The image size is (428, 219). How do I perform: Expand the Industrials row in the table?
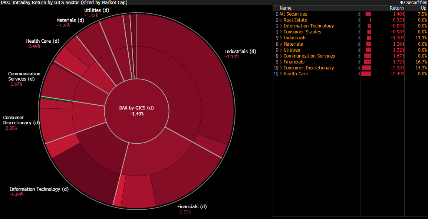[281, 38]
